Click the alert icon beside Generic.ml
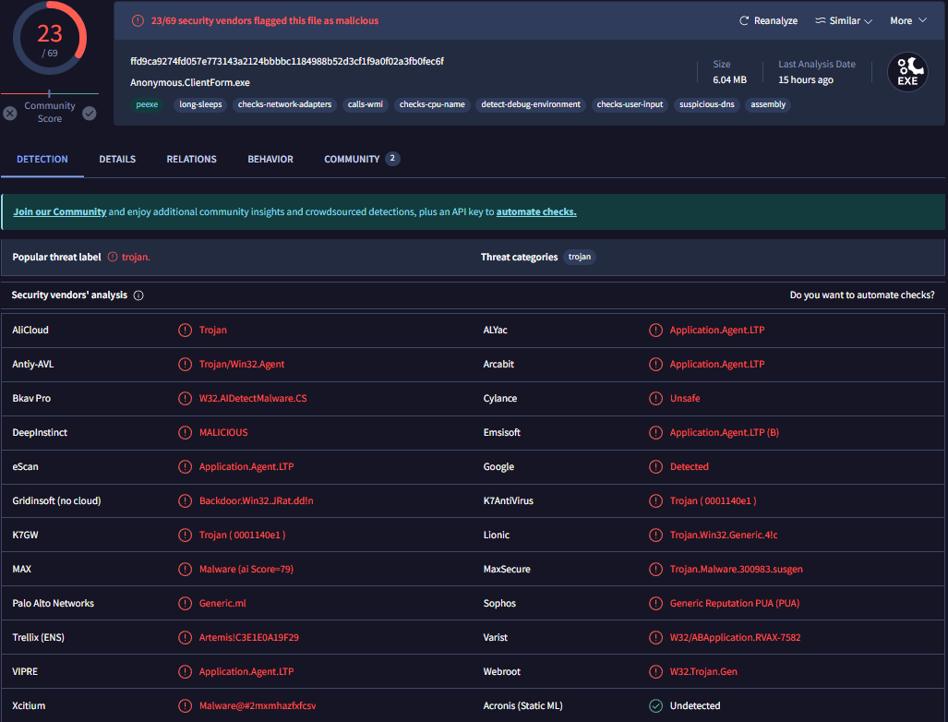 [185, 604]
